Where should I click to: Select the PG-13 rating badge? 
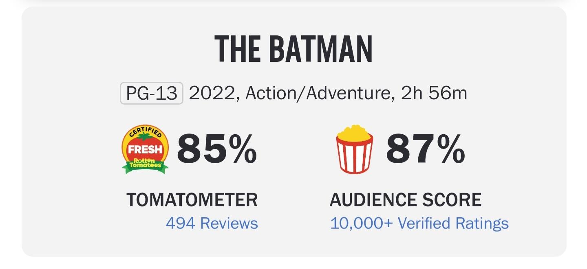(151, 94)
